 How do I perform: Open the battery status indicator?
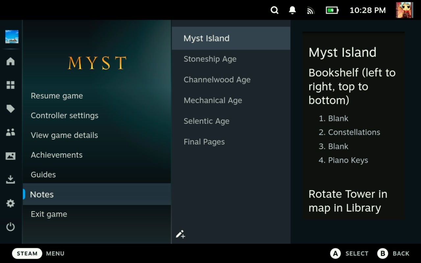pos(332,10)
